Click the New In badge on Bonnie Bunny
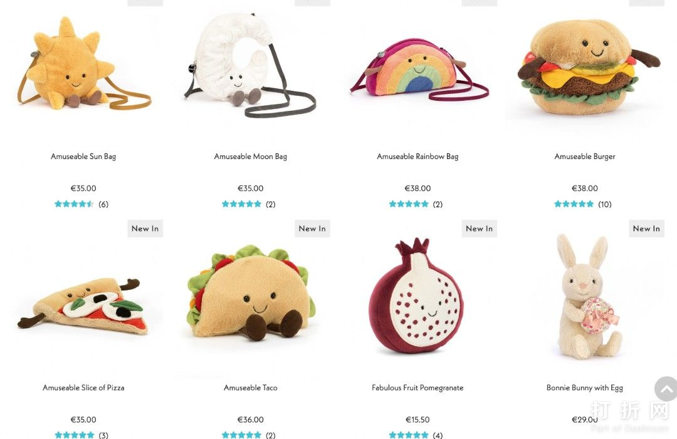This screenshot has width=677, height=439. click(646, 229)
